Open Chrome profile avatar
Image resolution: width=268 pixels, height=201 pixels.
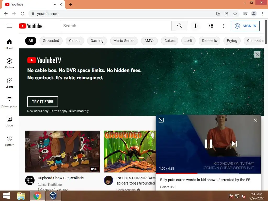click(x=254, y=14)
